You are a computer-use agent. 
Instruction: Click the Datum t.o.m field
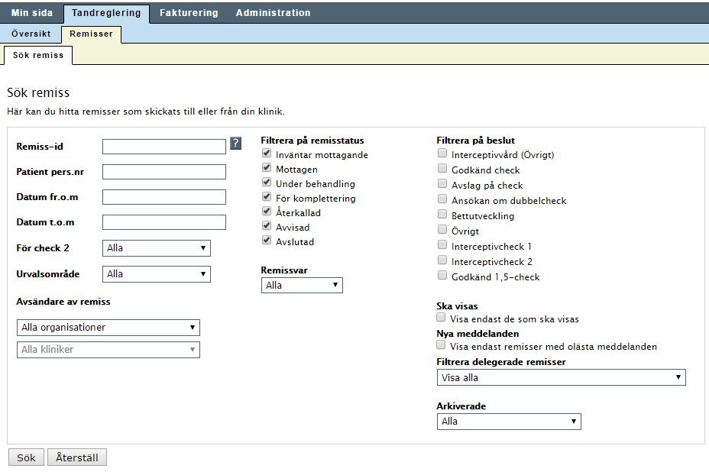164,222
